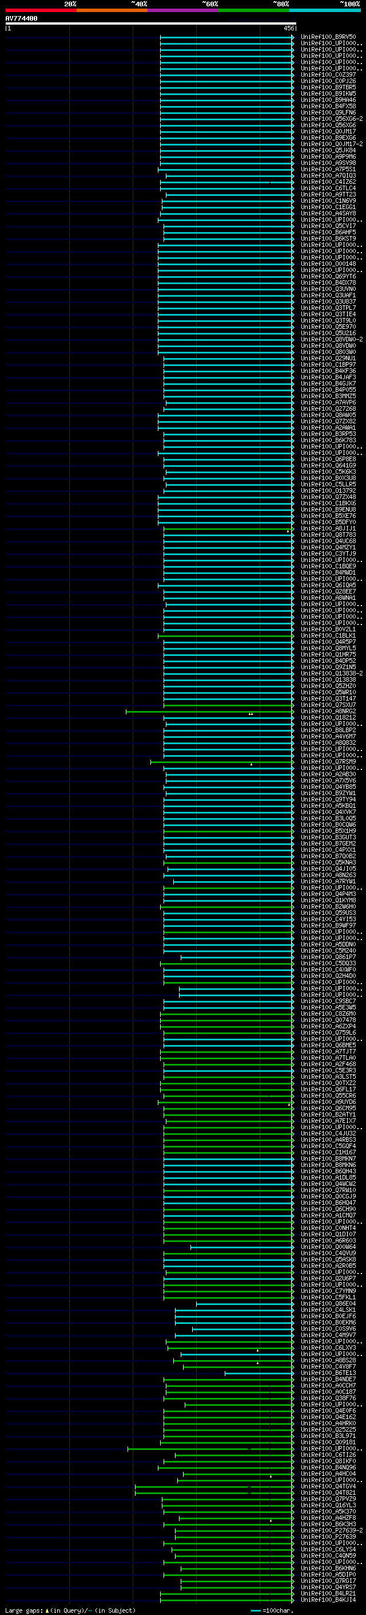Click UniRef100_Q4T821 label
This screenshot has width=366, height=1615.
328,1493
